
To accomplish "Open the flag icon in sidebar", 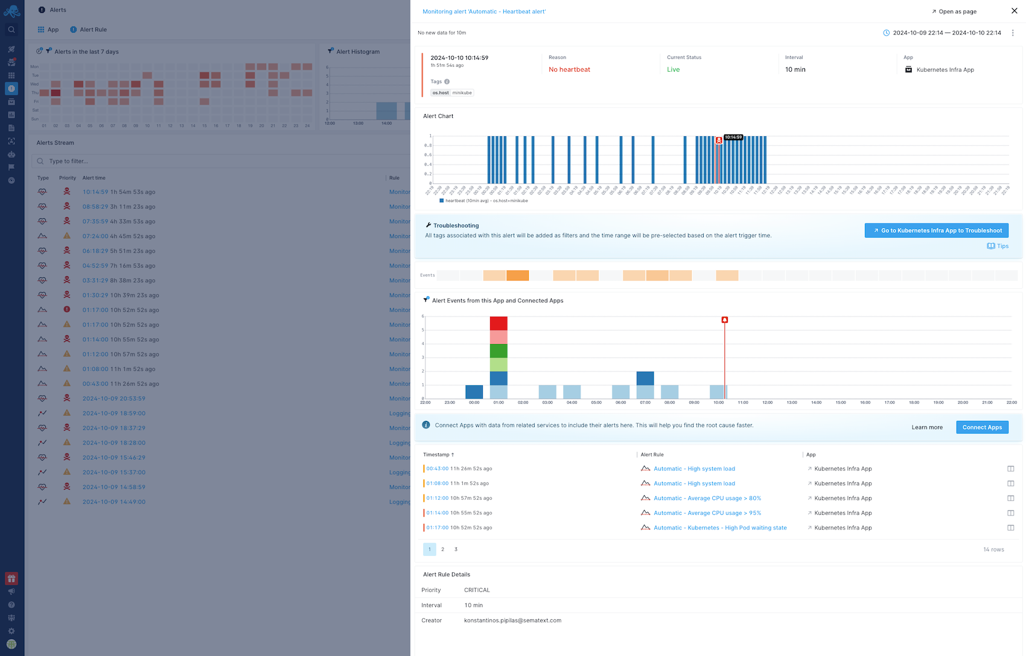I will point(11,167).
